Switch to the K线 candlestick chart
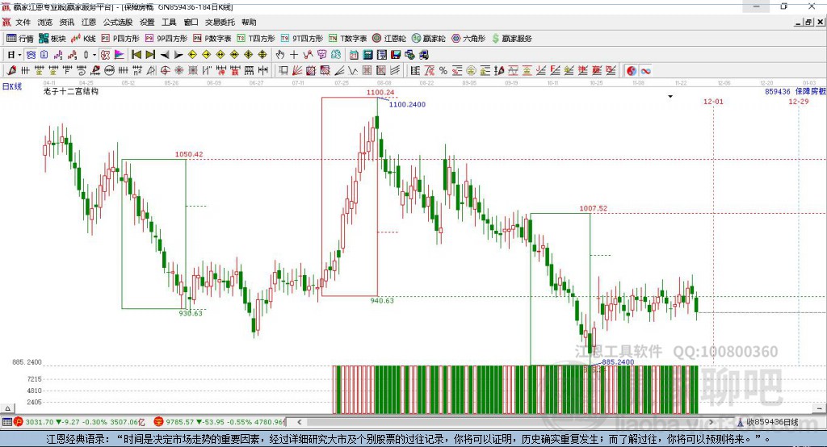The image size is (827, 447). click(83, 39)
